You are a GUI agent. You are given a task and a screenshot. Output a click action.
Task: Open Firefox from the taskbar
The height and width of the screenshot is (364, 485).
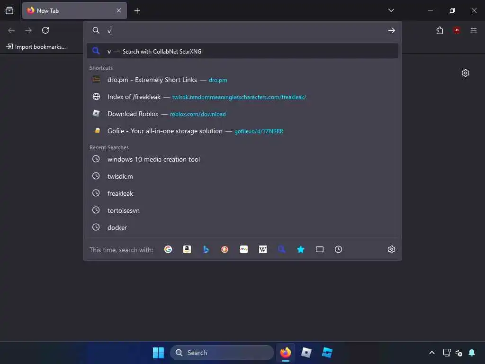[x=286, y=353]
